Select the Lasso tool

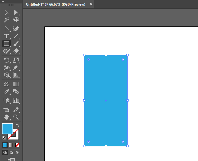point(16,20)
